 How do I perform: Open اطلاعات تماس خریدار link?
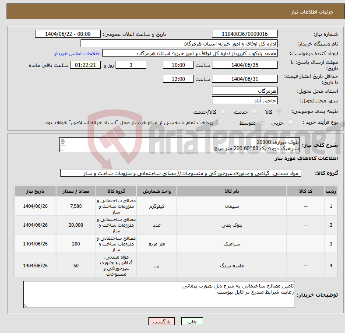tap(77, 53)
